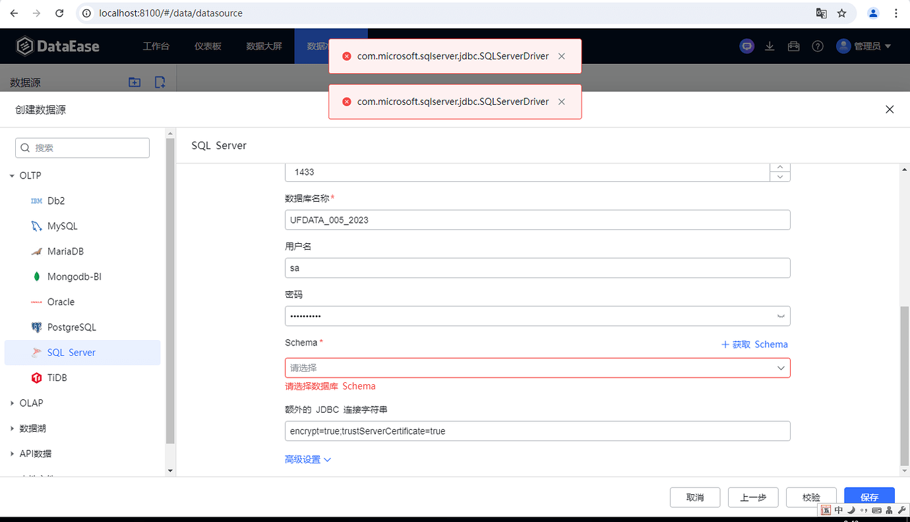910x522 pixels.
Task: Switch to the 仪表板 tab
Action: tap(207, 46)
